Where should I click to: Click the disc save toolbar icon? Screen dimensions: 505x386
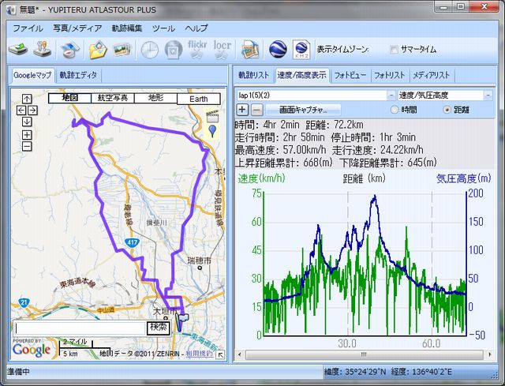click(x=174, y=50)
